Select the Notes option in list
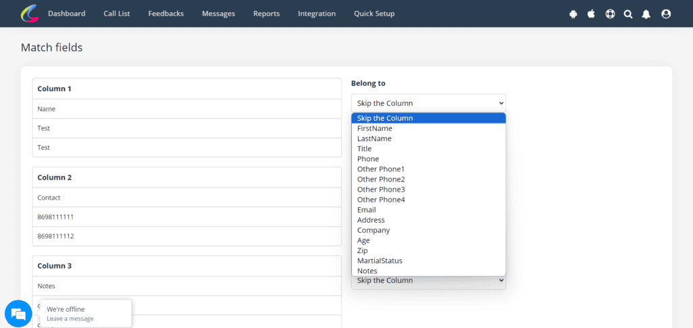 [367, 271]
